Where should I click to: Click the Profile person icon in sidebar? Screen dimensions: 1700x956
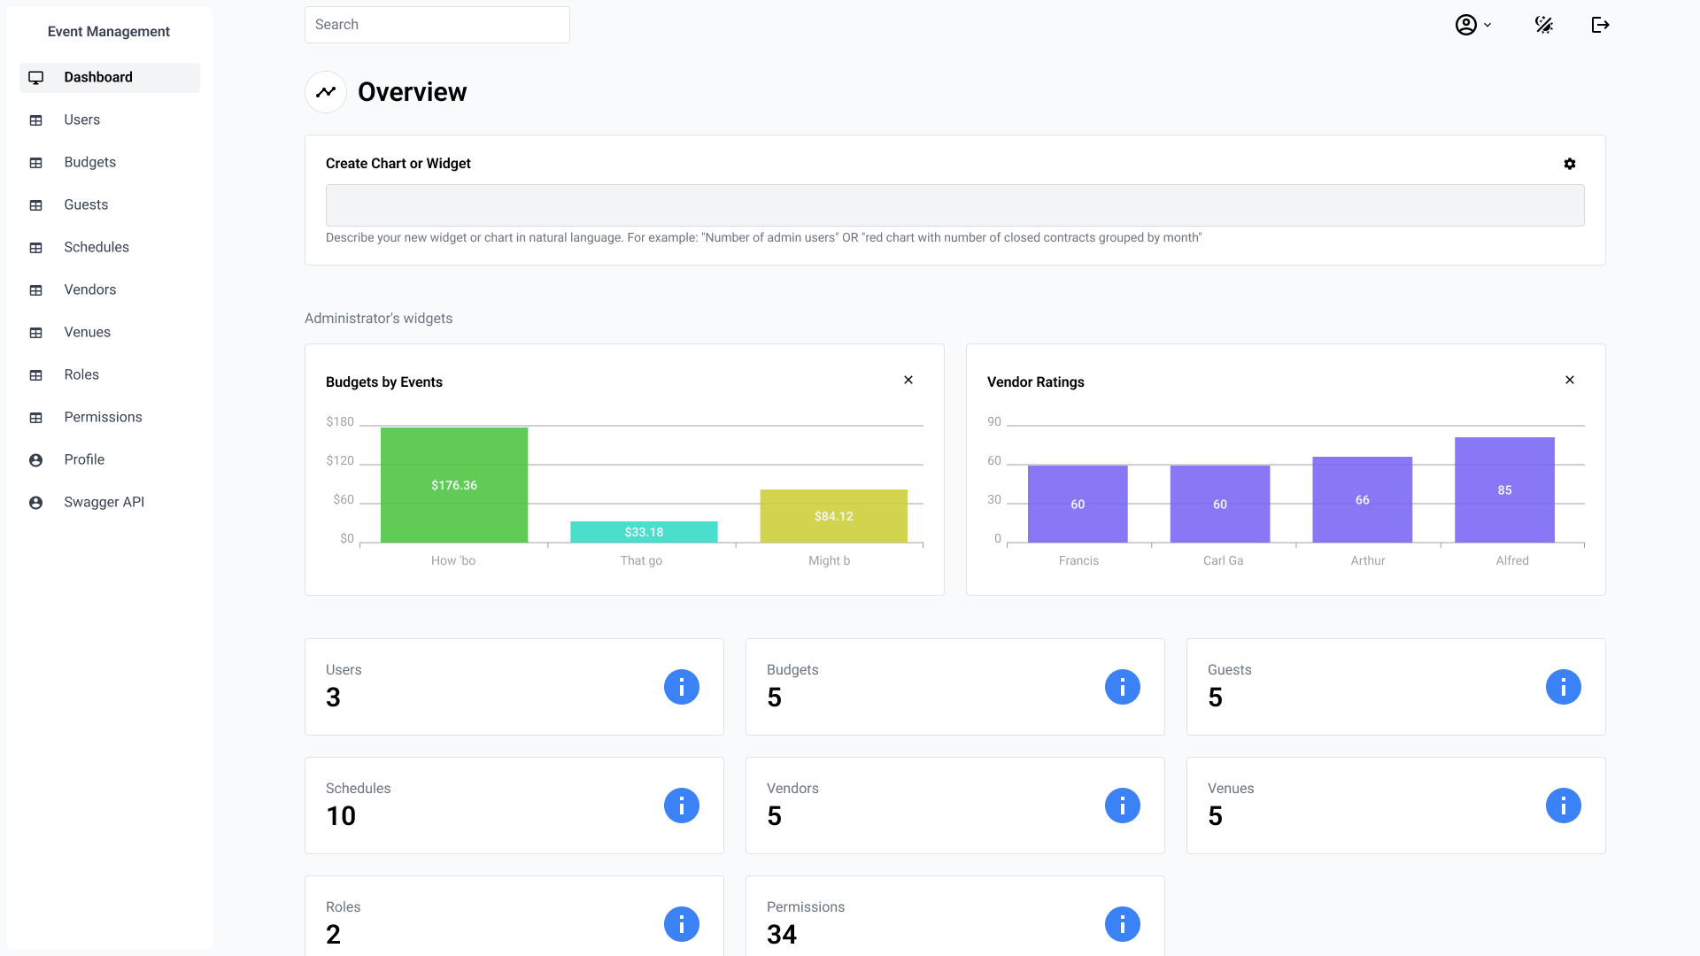point(35,459)
